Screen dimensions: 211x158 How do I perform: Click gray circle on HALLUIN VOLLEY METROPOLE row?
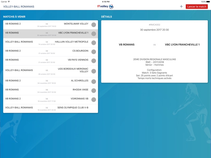pyautogui.click(x=94, y=43)
